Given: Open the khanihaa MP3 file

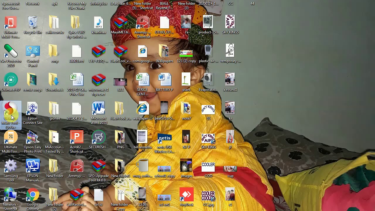Looking at the screenshot, I should click(x=99, y=23).
